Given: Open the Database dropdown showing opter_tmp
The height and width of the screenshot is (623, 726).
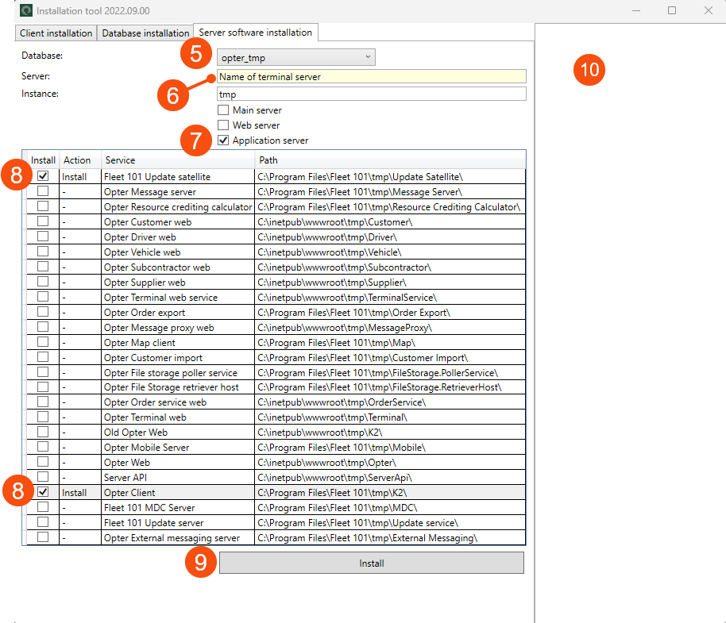Looking at the screenshot, I should click(295, 57).
